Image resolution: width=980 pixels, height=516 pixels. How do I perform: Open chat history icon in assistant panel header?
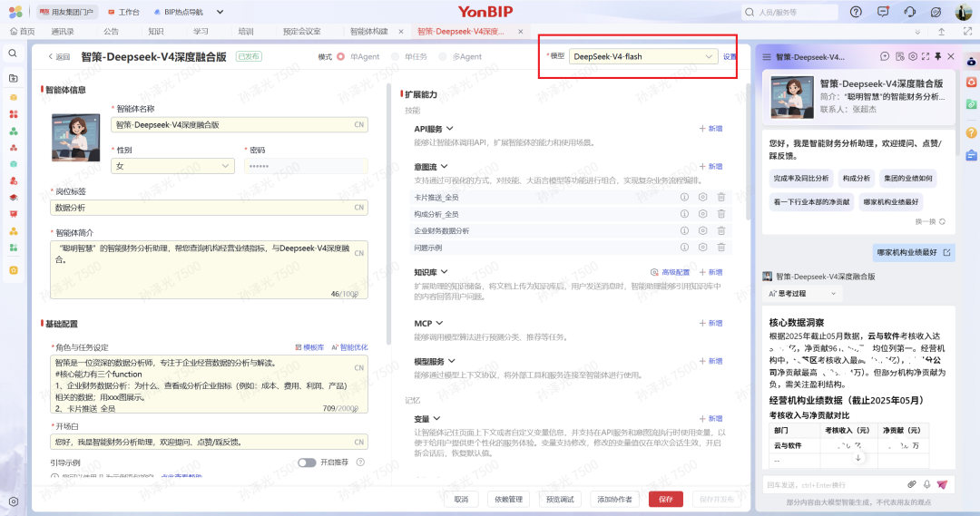pos(899,56)
